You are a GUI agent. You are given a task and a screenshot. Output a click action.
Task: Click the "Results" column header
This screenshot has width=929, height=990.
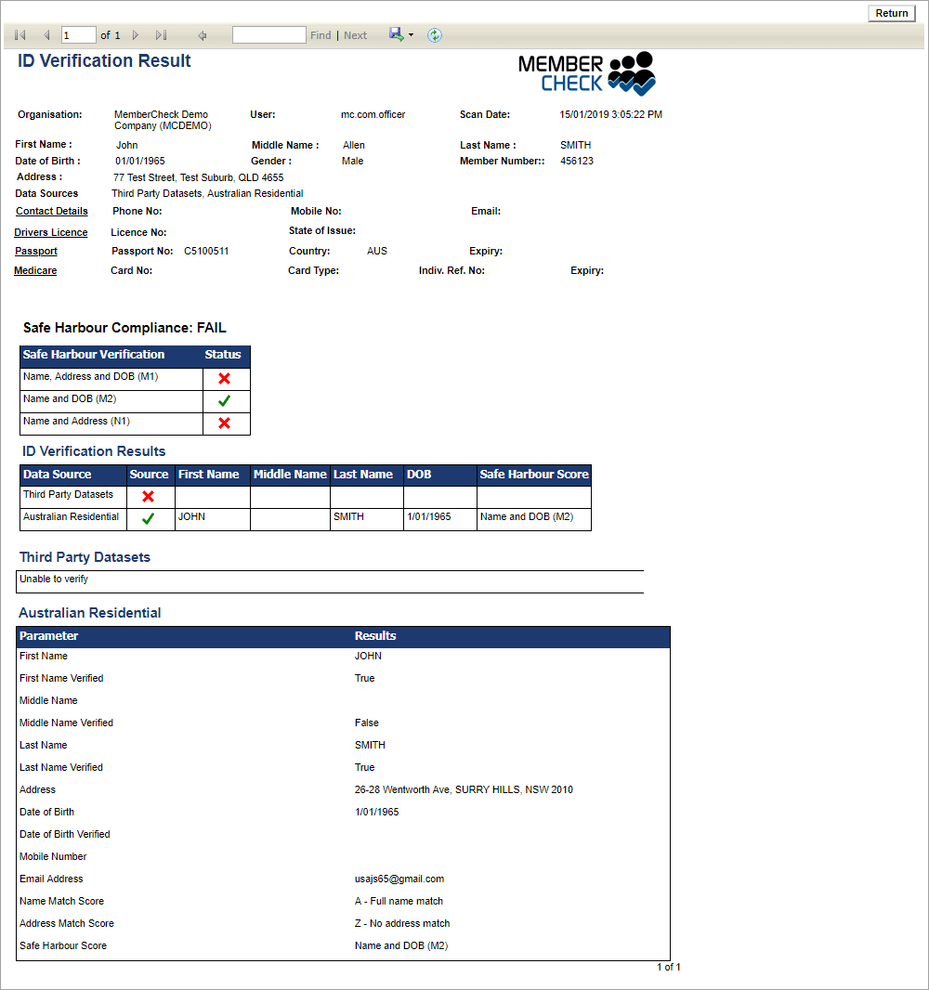[375, 636]
